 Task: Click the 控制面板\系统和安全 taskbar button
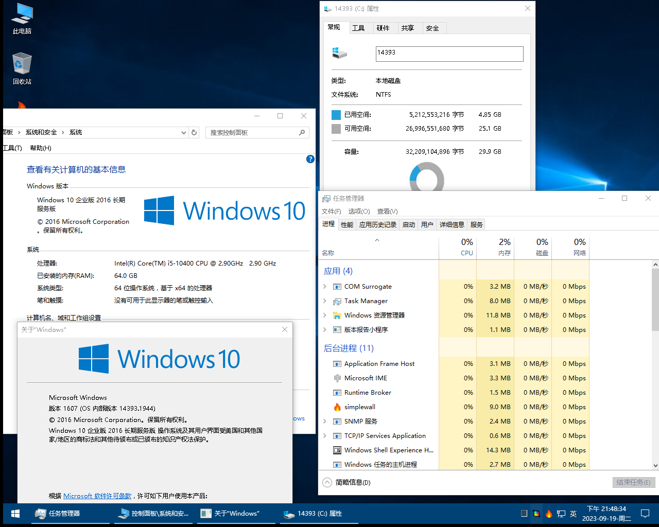point(153,514)
